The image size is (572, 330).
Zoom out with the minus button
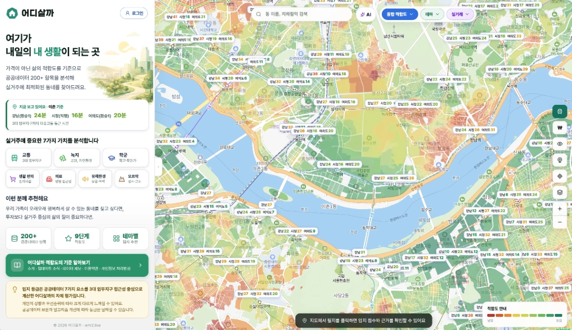559,222
